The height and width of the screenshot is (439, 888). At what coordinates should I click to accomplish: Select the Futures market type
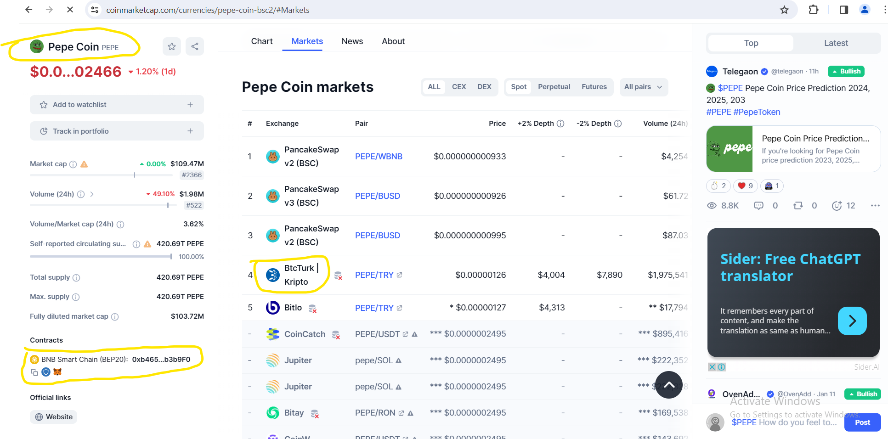(x=594, y=87)
